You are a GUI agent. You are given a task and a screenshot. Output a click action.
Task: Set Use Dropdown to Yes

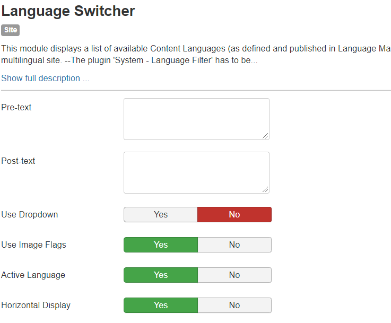(x=161, y=215)
